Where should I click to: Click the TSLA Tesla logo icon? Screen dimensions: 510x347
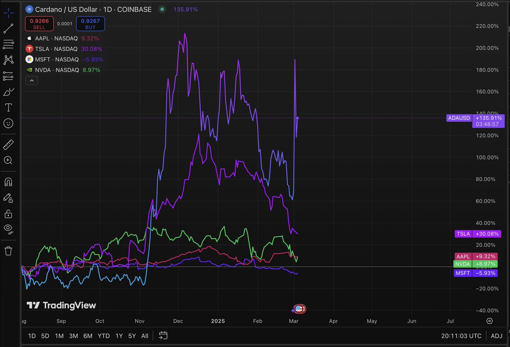(x=29, y=49)
